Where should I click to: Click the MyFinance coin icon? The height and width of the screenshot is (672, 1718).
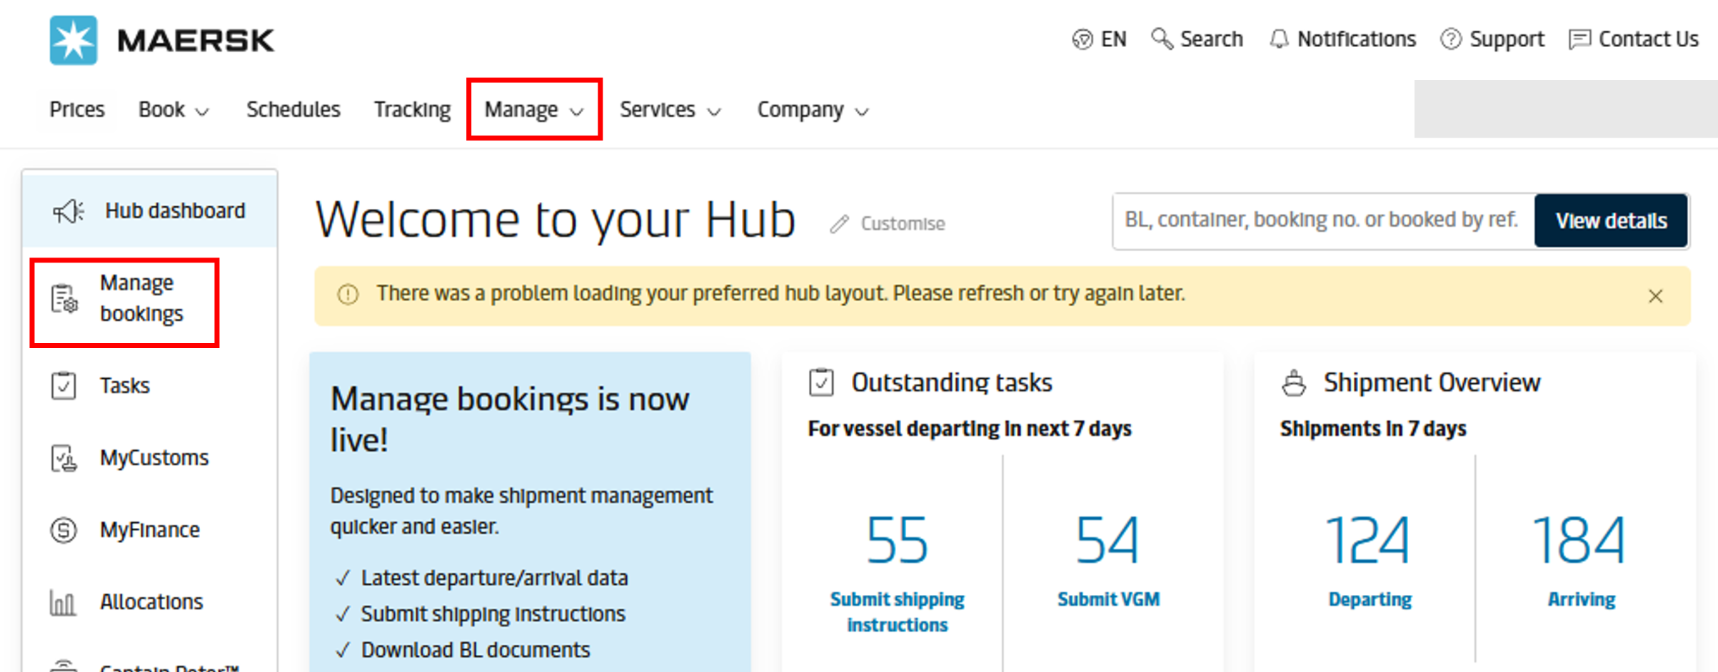point(64,530)
